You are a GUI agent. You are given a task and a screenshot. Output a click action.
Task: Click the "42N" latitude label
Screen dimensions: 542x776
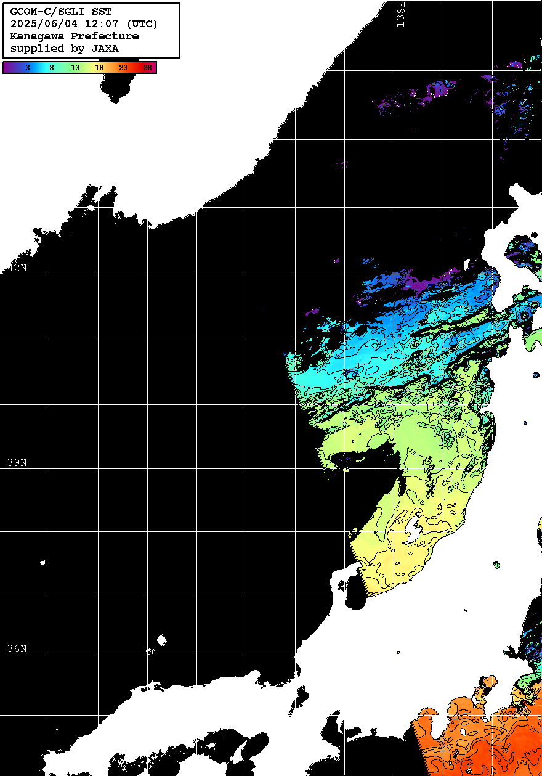[17, 268]
